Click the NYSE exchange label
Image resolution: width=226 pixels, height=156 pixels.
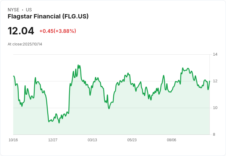click(x=14, y=10)
